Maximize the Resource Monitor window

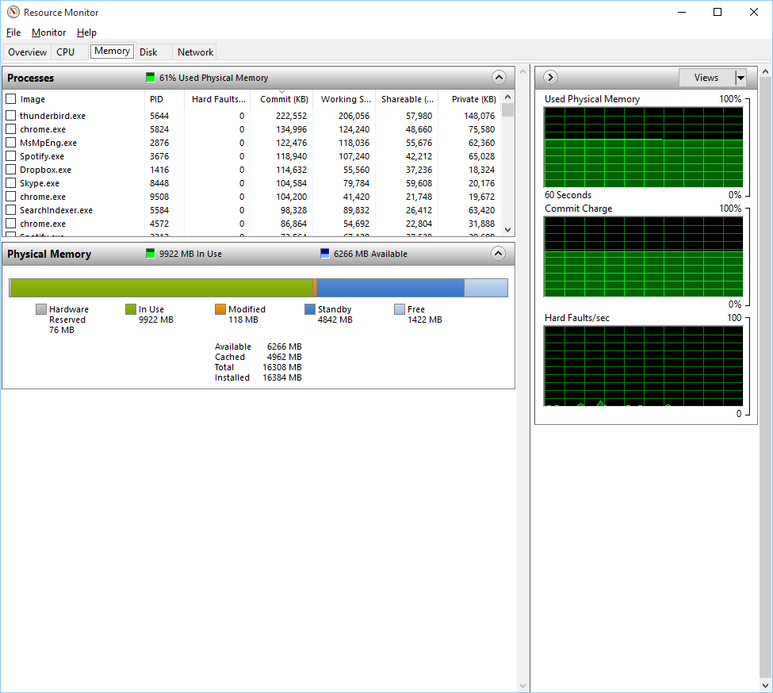coord(718,13)
